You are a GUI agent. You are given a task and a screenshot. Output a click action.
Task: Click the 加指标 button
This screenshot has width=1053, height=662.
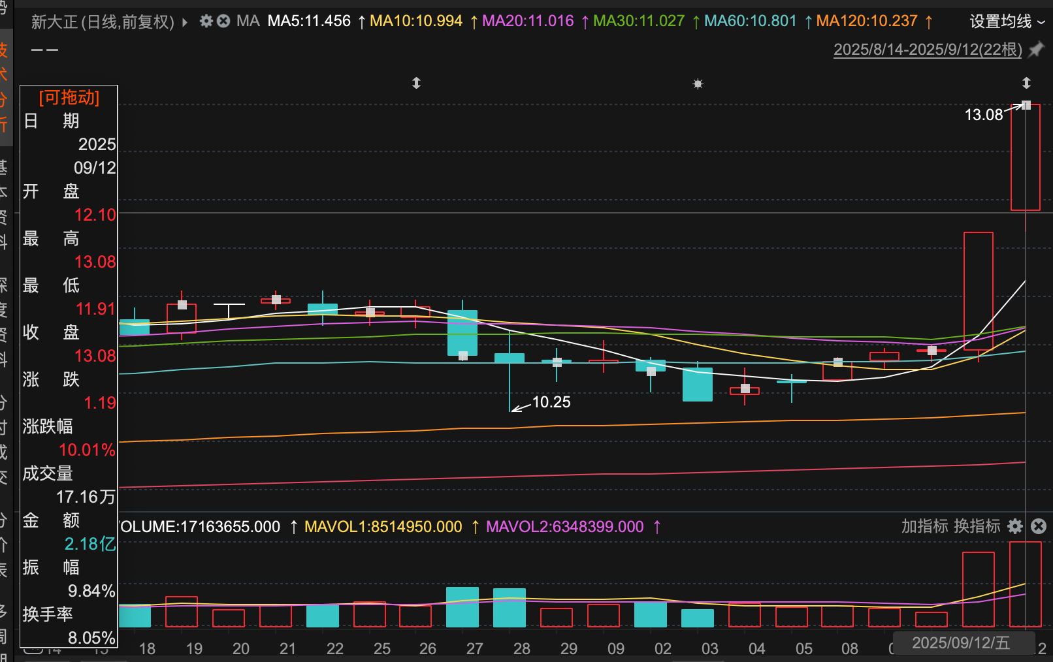(924, 526)
